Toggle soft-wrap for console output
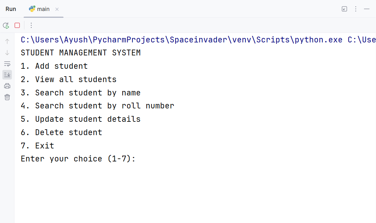The image size is (376, 223). tap(7, 64)
